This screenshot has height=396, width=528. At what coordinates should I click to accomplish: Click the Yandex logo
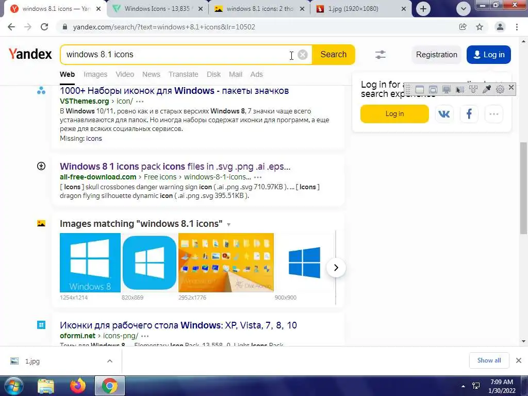click(x=30, y=54)
